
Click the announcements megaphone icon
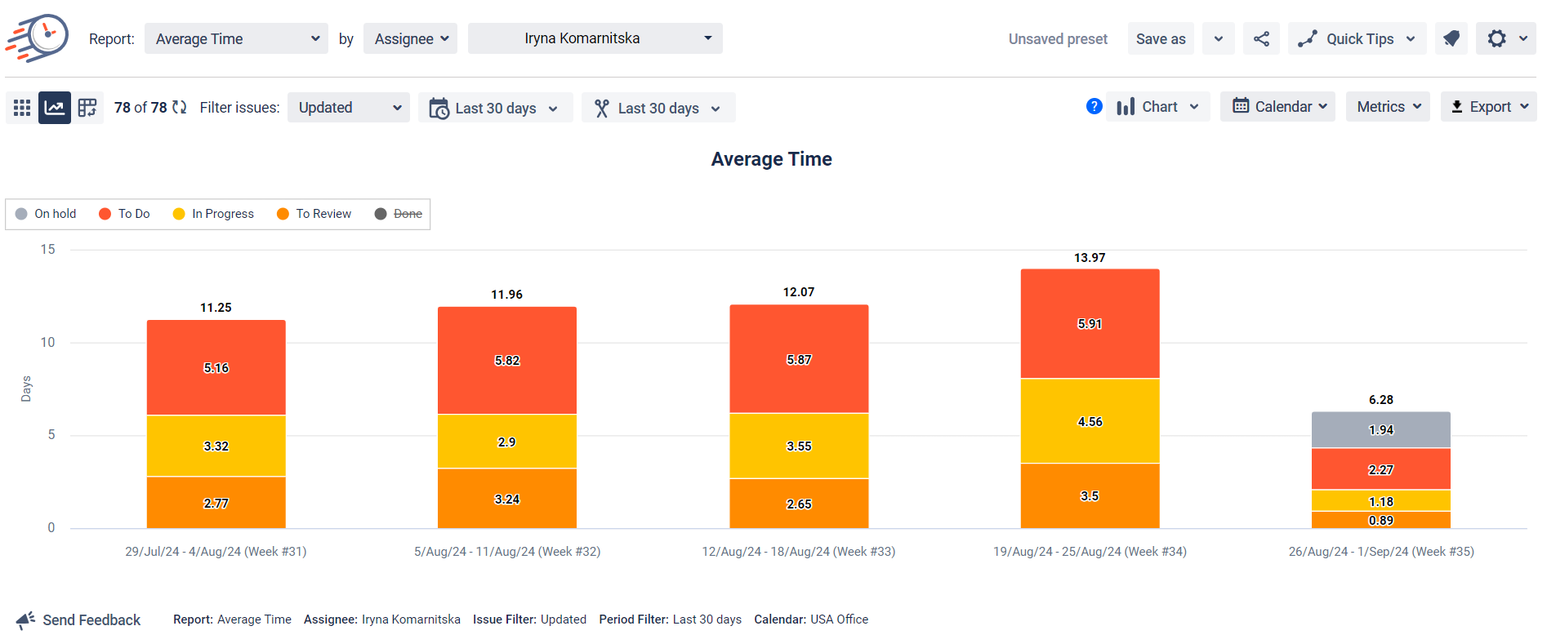[x=1451, y=38]
